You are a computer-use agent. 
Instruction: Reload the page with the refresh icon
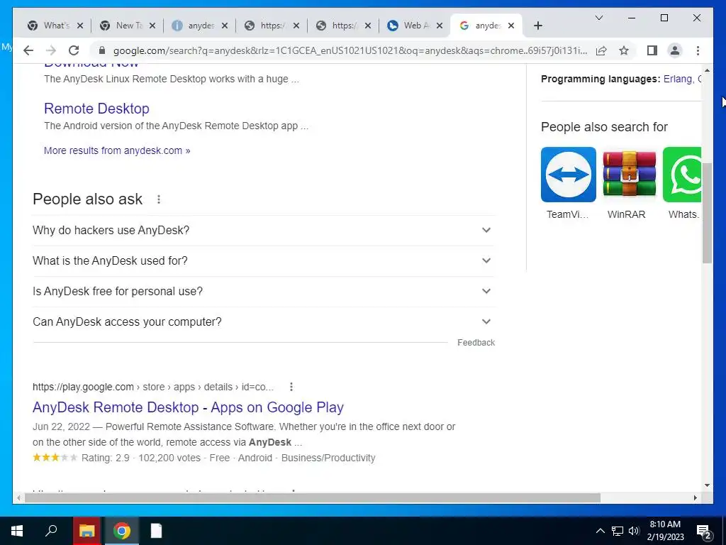click(74, 50)
